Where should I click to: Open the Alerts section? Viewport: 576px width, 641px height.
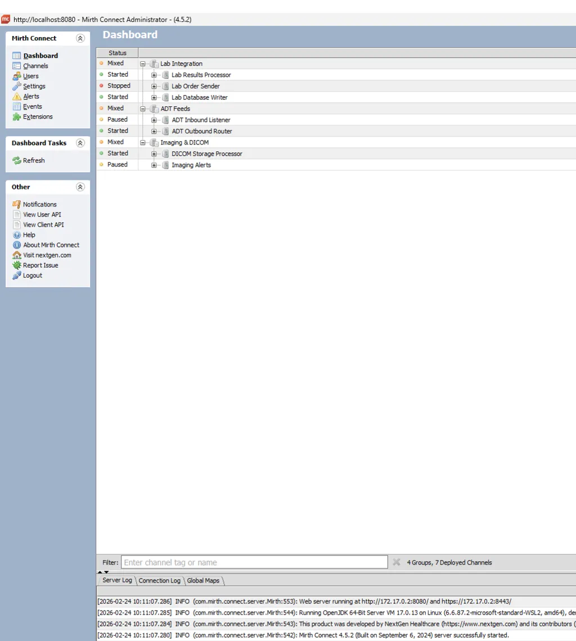(x=31, y=96)
